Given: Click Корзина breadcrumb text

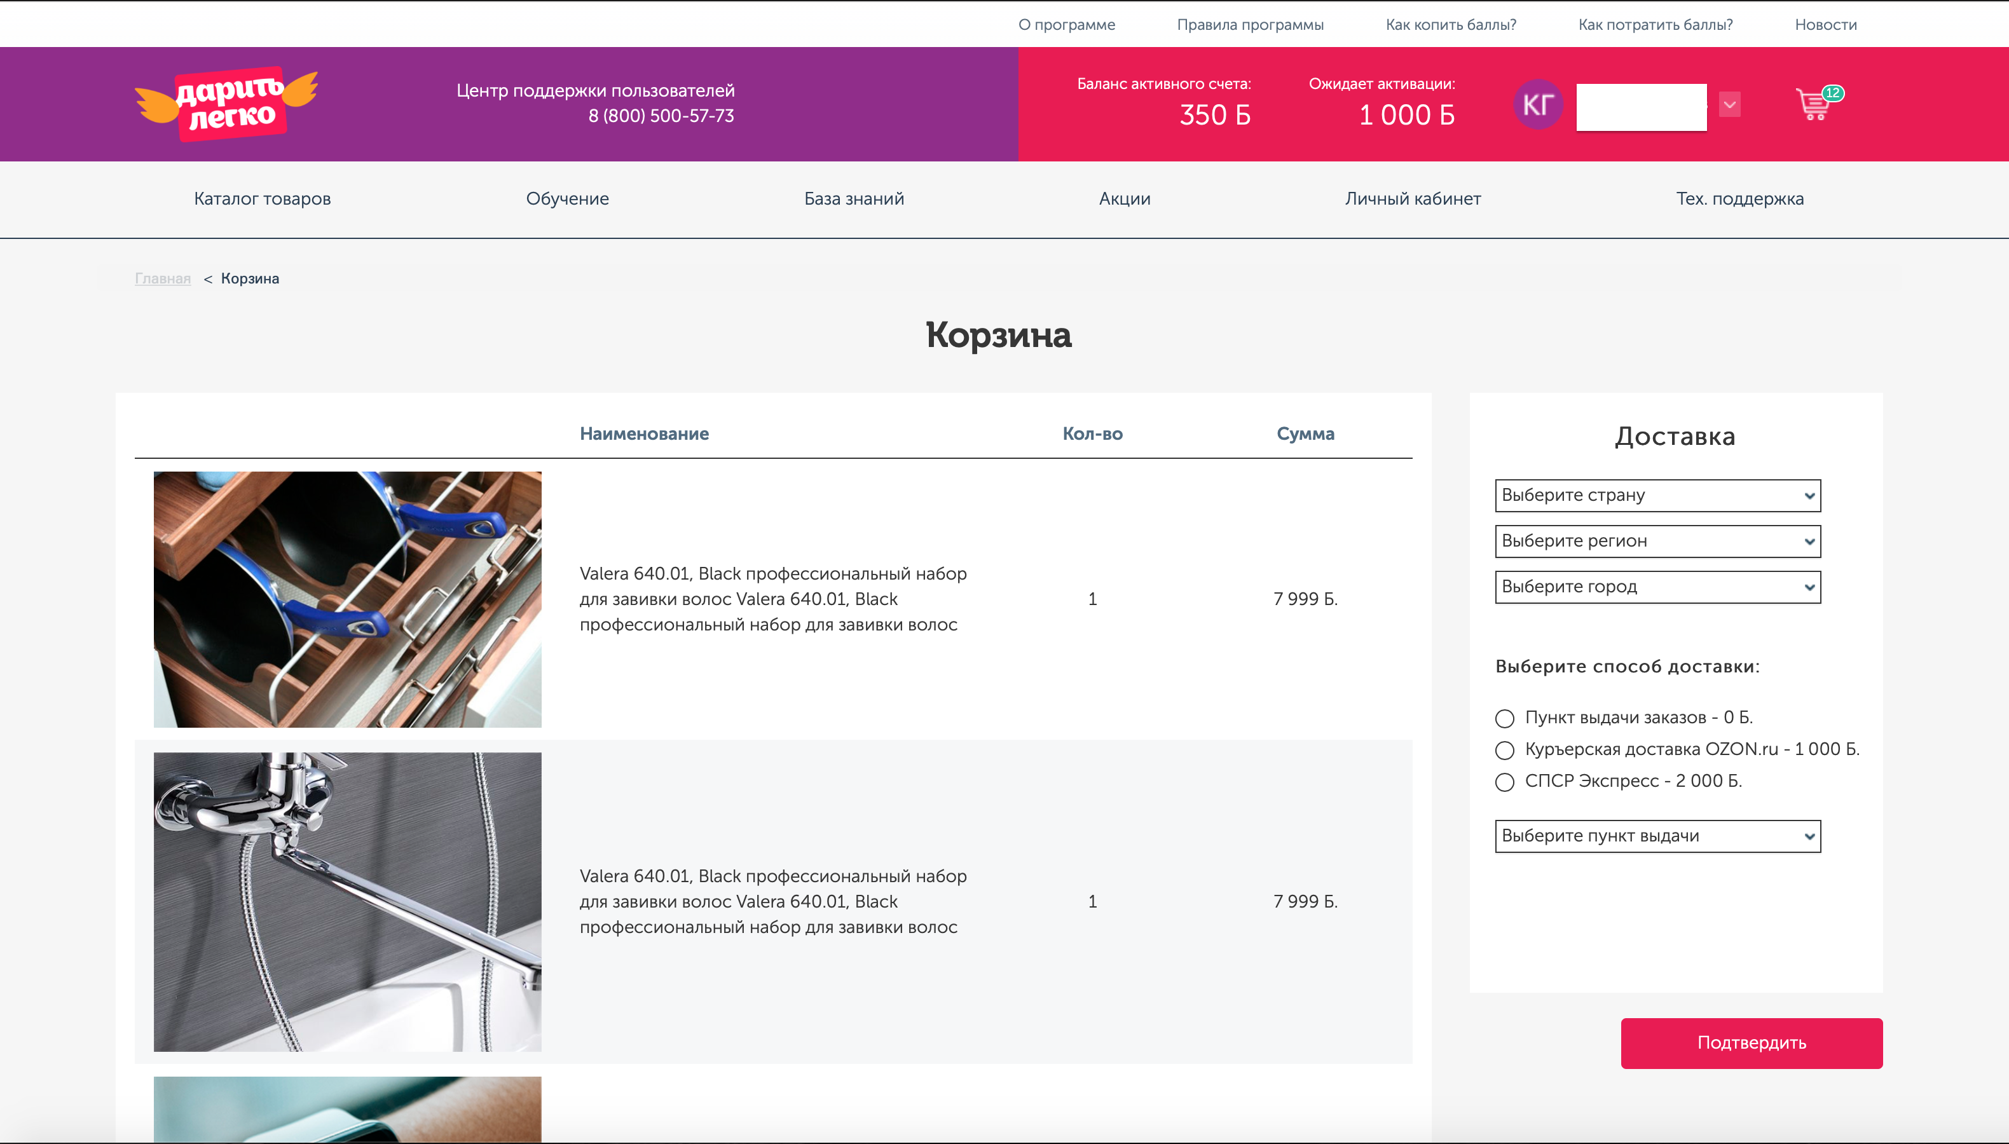Looking at the screenshot, I should click(x=249, y=278).
